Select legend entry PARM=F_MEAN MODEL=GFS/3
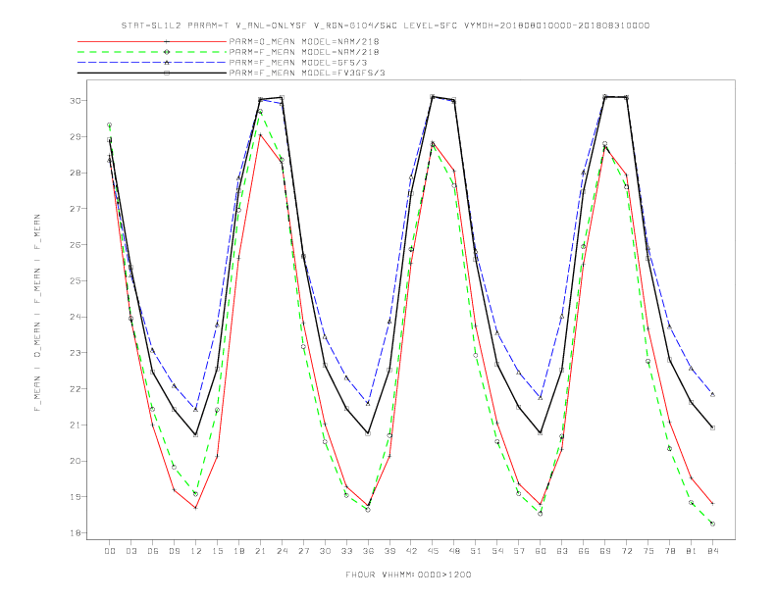Screen dimensions: 777x600 (x=298, y=63)
